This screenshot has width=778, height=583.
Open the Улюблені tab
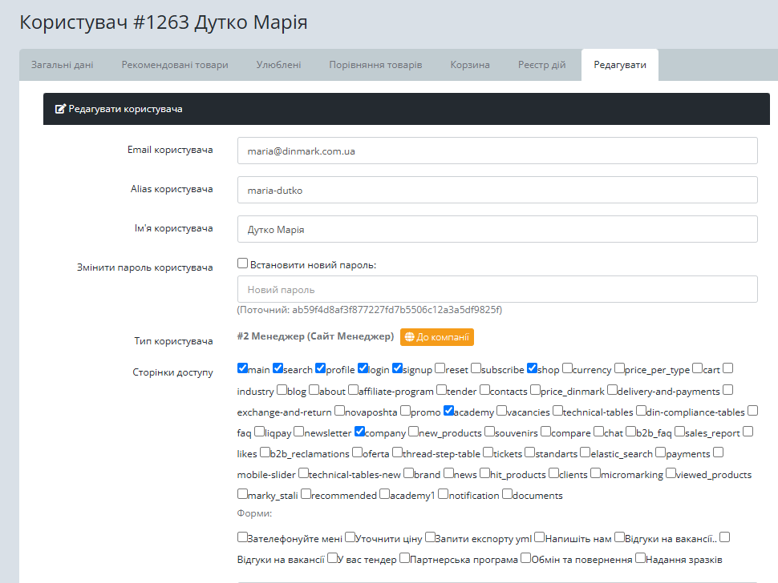pyautogui.click(x=278, y=65)
